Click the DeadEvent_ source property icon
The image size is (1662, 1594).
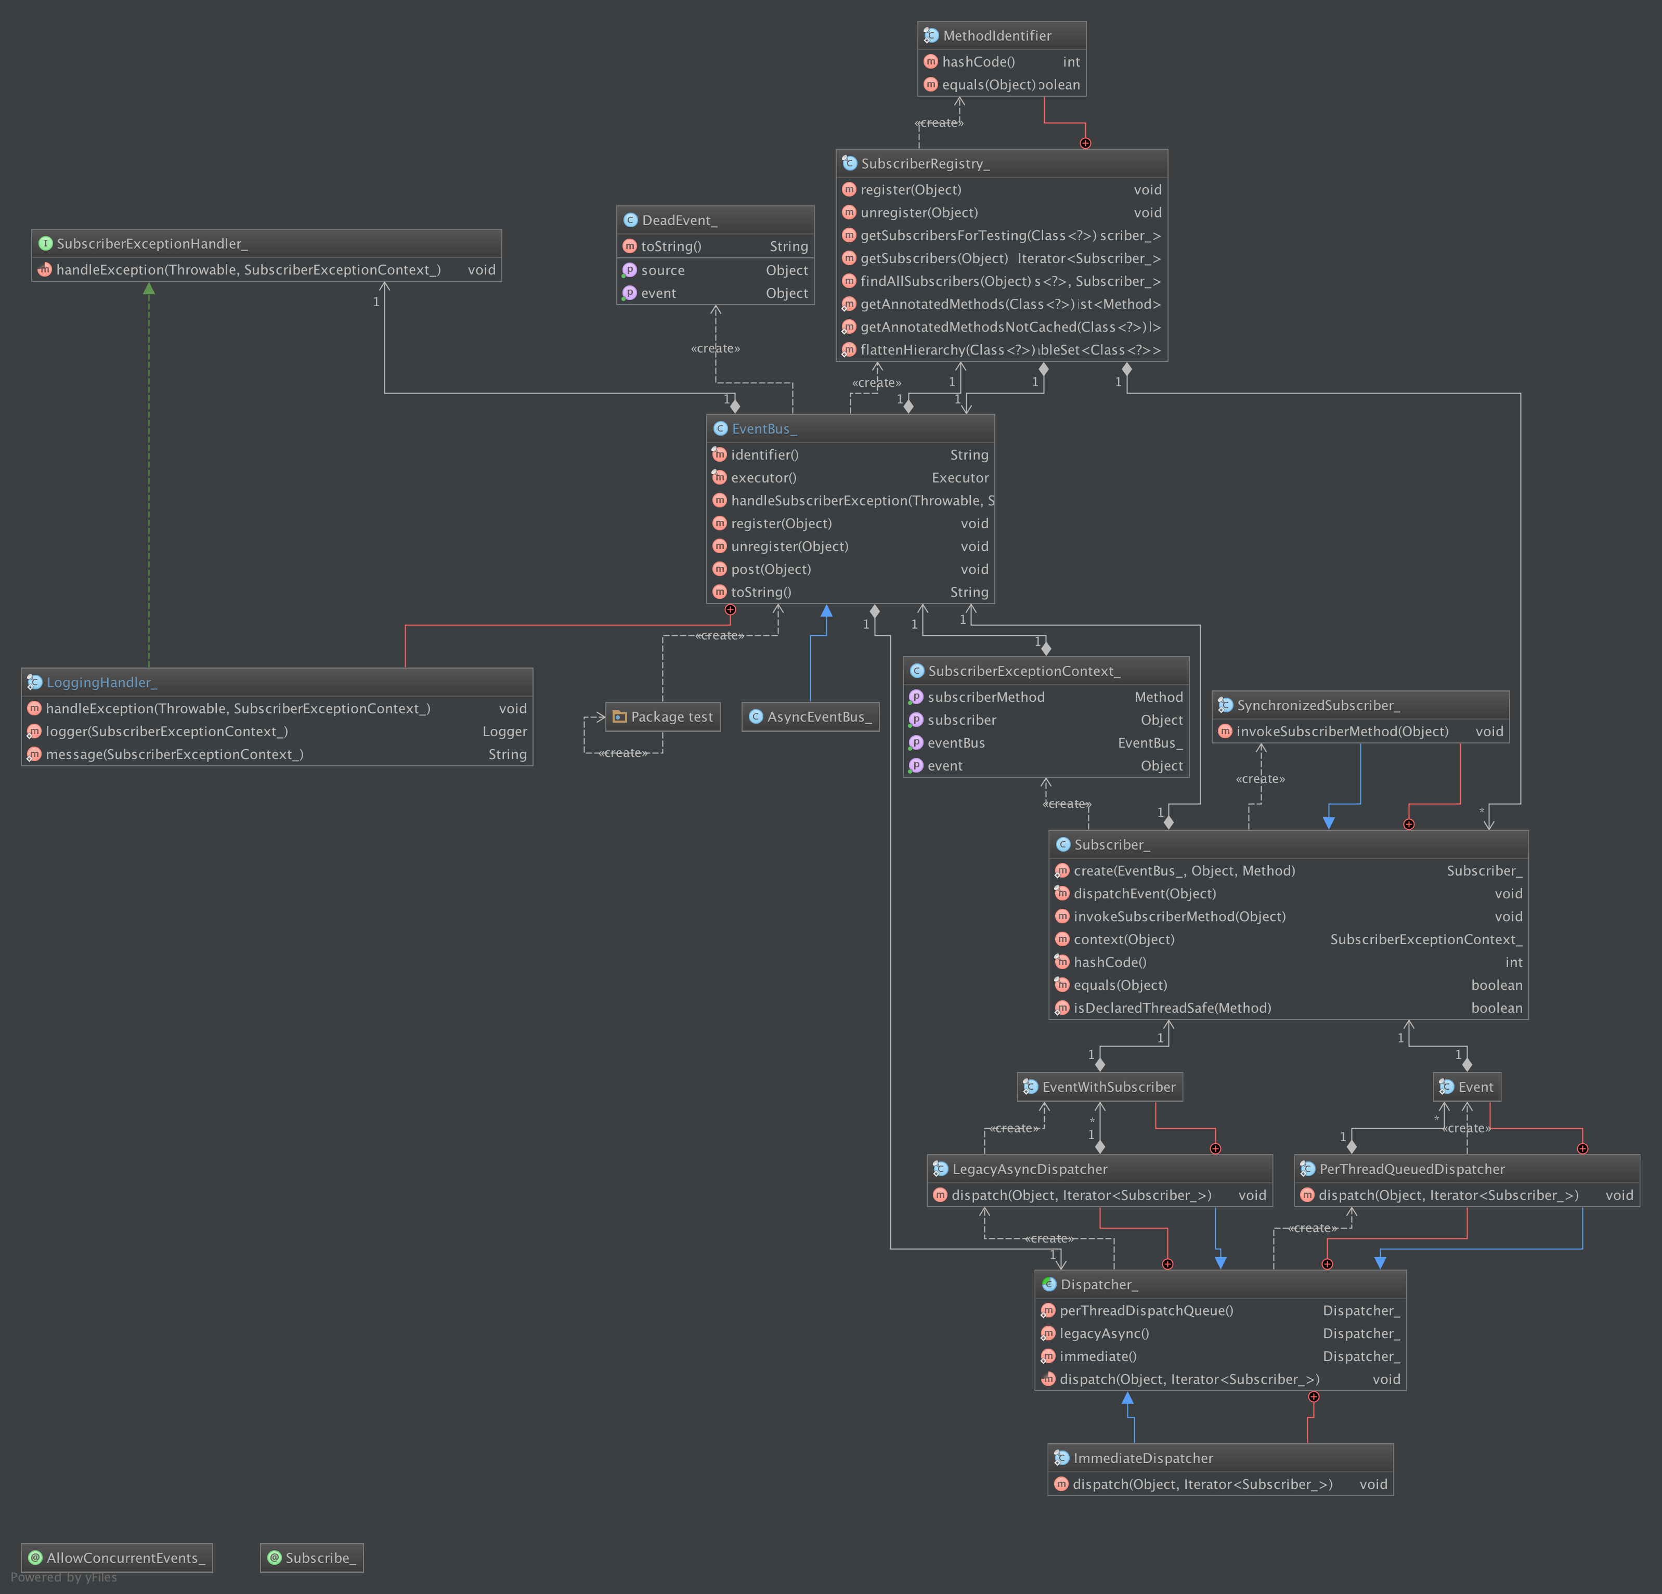(629, 270)
